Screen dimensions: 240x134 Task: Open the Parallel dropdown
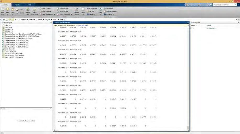point(95,14)
